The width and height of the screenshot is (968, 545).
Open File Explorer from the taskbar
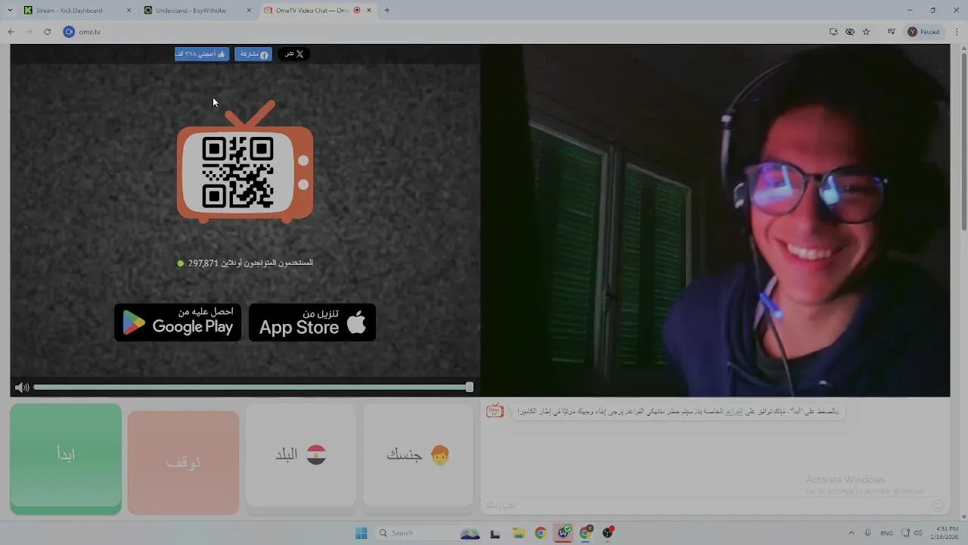[518, 533]
